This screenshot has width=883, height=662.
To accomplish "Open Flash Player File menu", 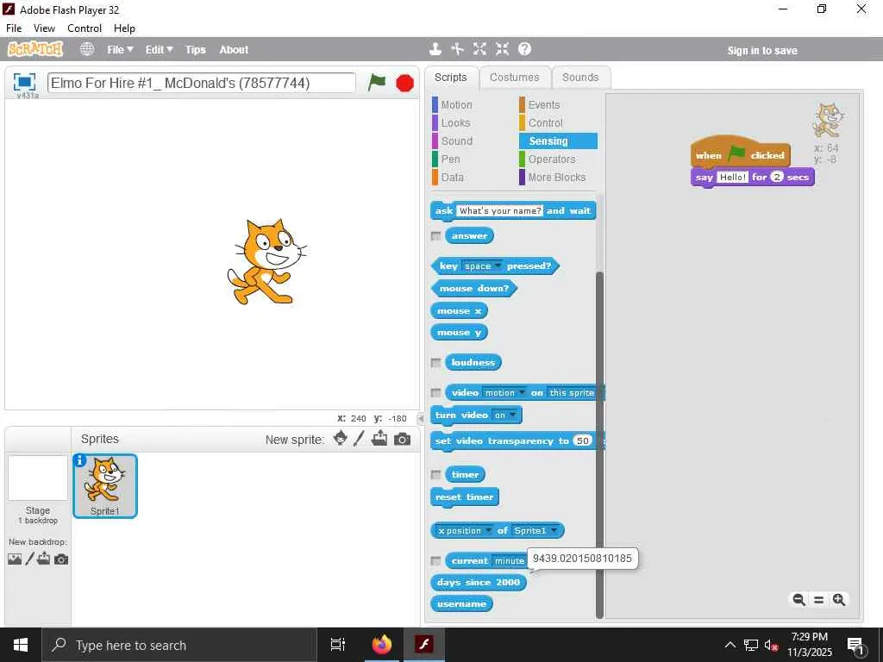I will [14, 28].
